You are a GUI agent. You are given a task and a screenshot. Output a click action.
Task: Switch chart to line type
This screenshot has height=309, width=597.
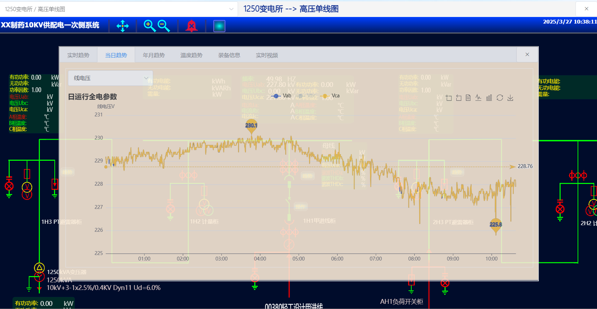coord(479,98)
